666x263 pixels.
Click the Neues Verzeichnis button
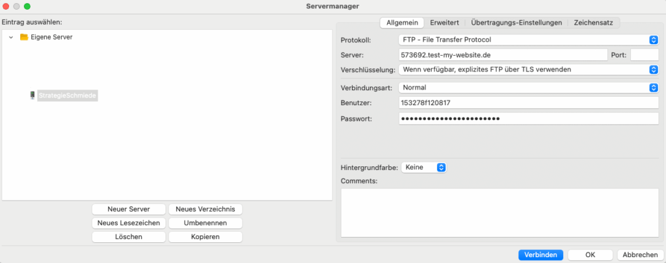(206, 209)
